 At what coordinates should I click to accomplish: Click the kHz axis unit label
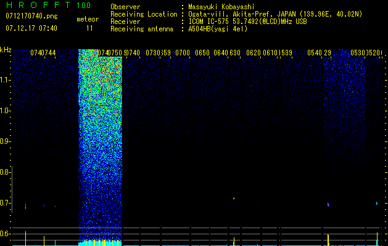pyautogui.click(x=6, y=50)
